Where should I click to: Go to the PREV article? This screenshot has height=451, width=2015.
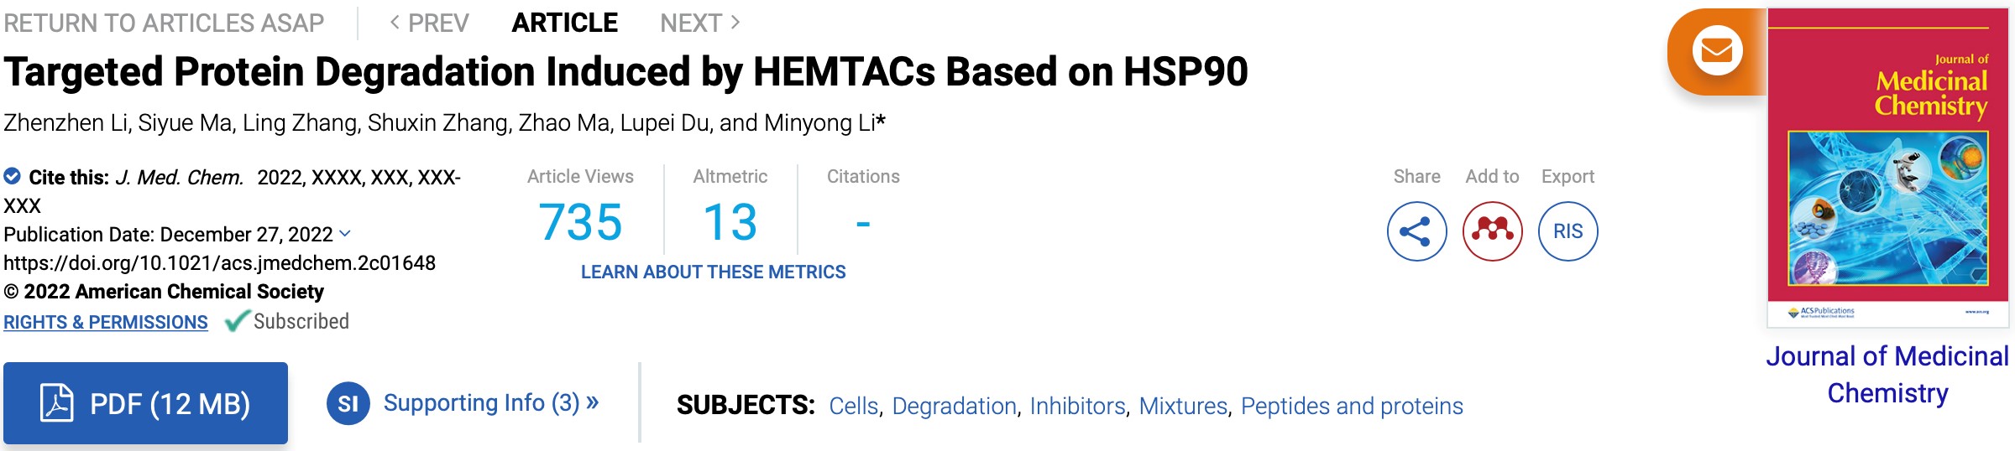(429, 23)
